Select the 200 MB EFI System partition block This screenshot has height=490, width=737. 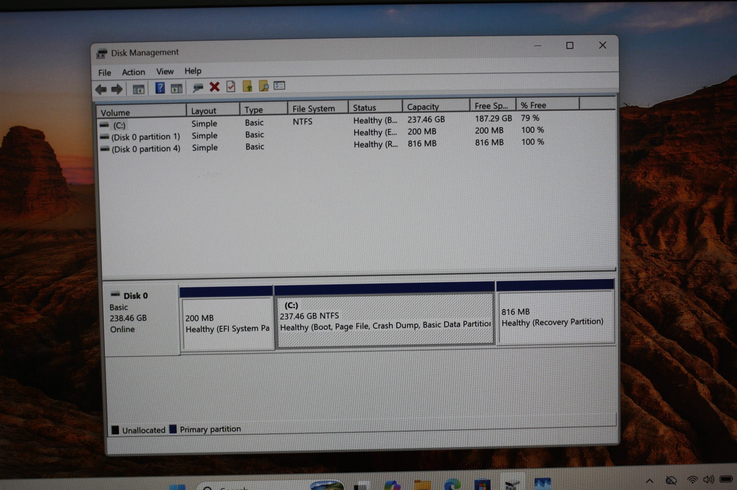227,319
